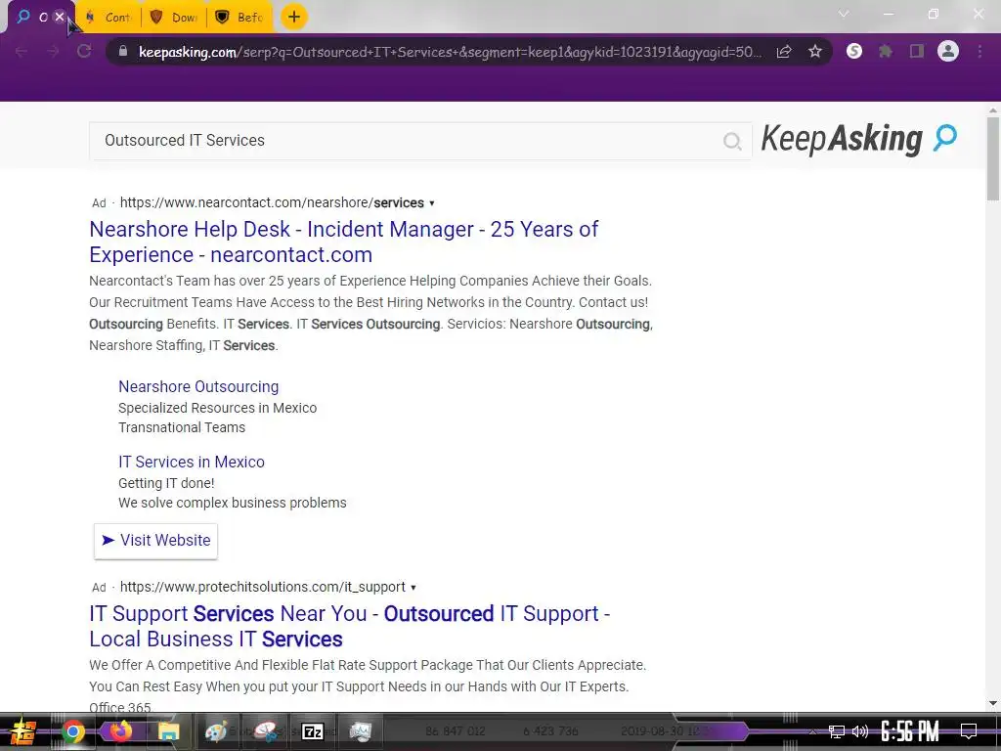
Task: Open a new tab with plus button
Action: (293, 18)
